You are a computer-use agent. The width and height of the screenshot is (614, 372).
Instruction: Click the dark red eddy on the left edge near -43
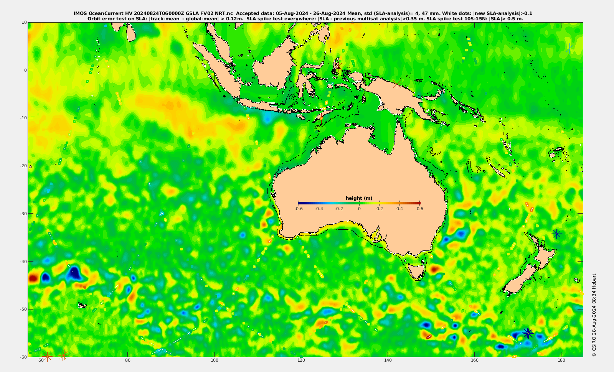coord(33,278)
